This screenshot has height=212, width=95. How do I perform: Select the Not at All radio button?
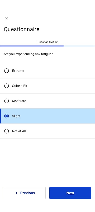click(6, 131)
